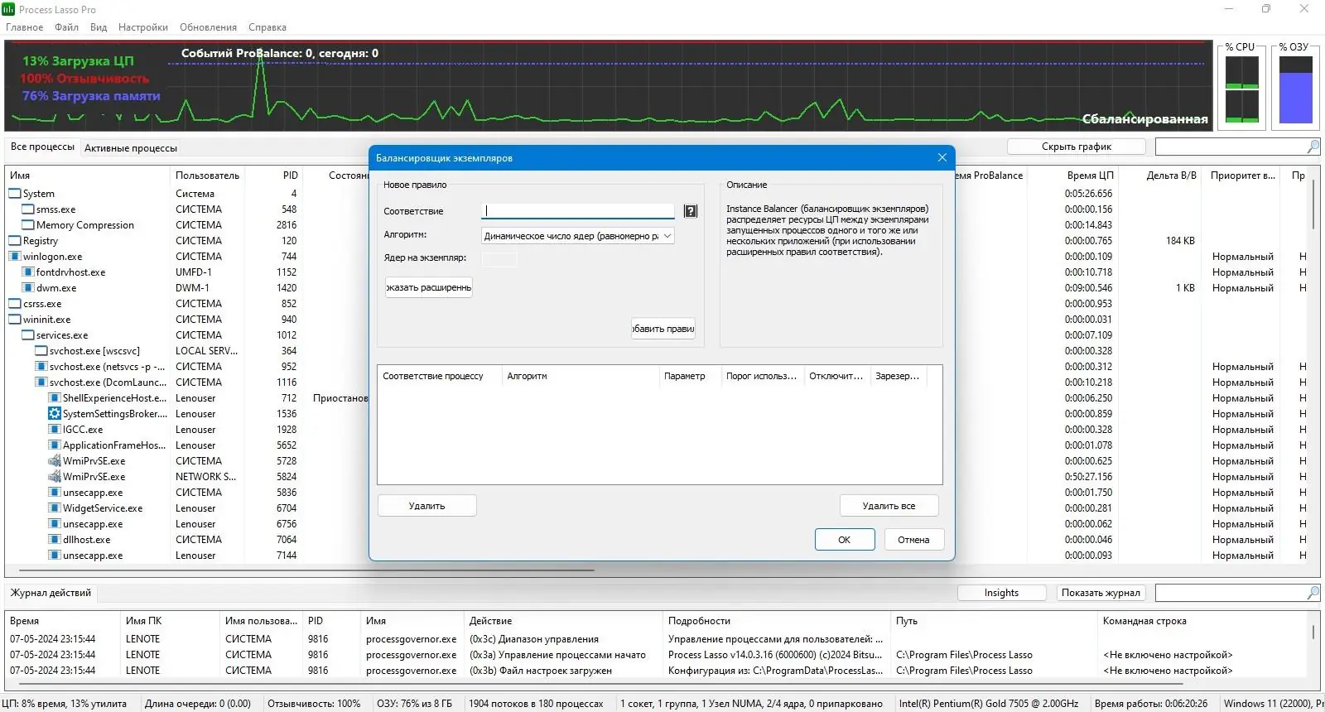Sort processes by the Пользователь column header
1325x712 pixels.
(x=207, y=176)
